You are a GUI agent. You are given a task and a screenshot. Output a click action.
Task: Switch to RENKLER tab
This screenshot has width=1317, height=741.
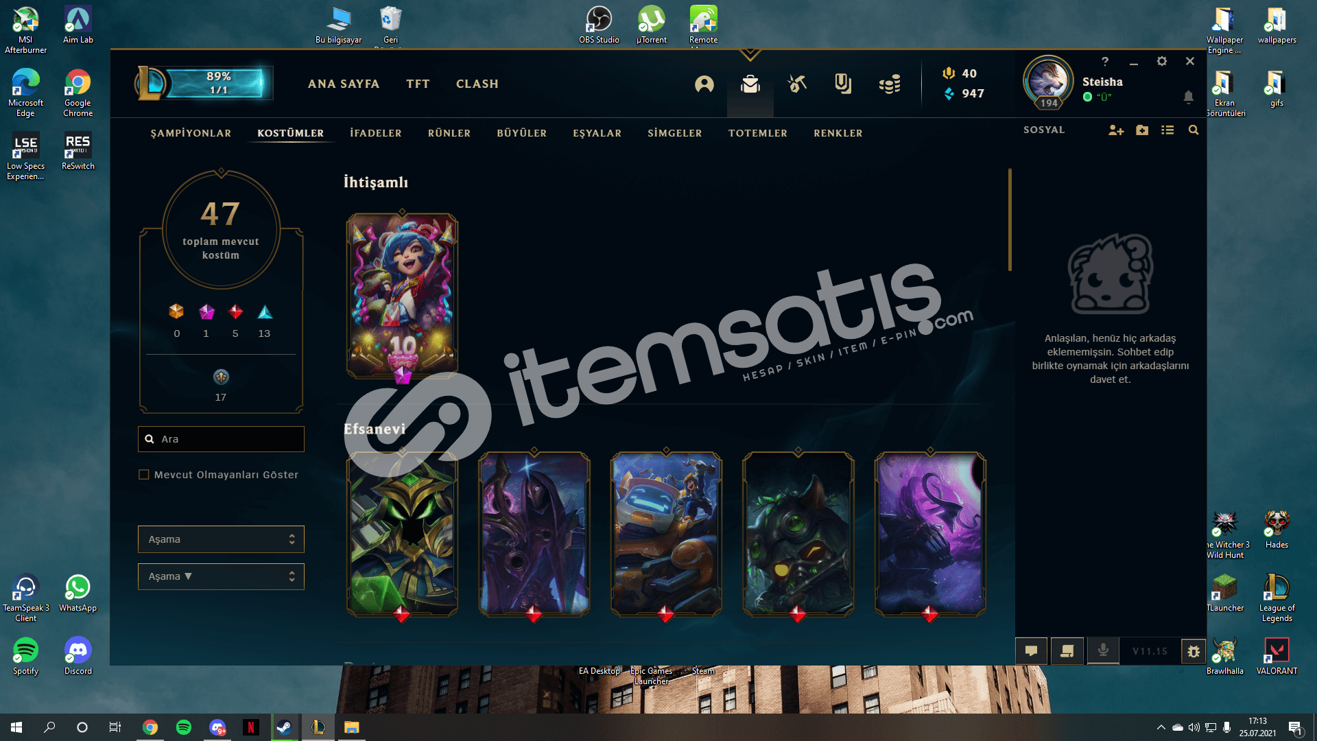tap(838, 133)
